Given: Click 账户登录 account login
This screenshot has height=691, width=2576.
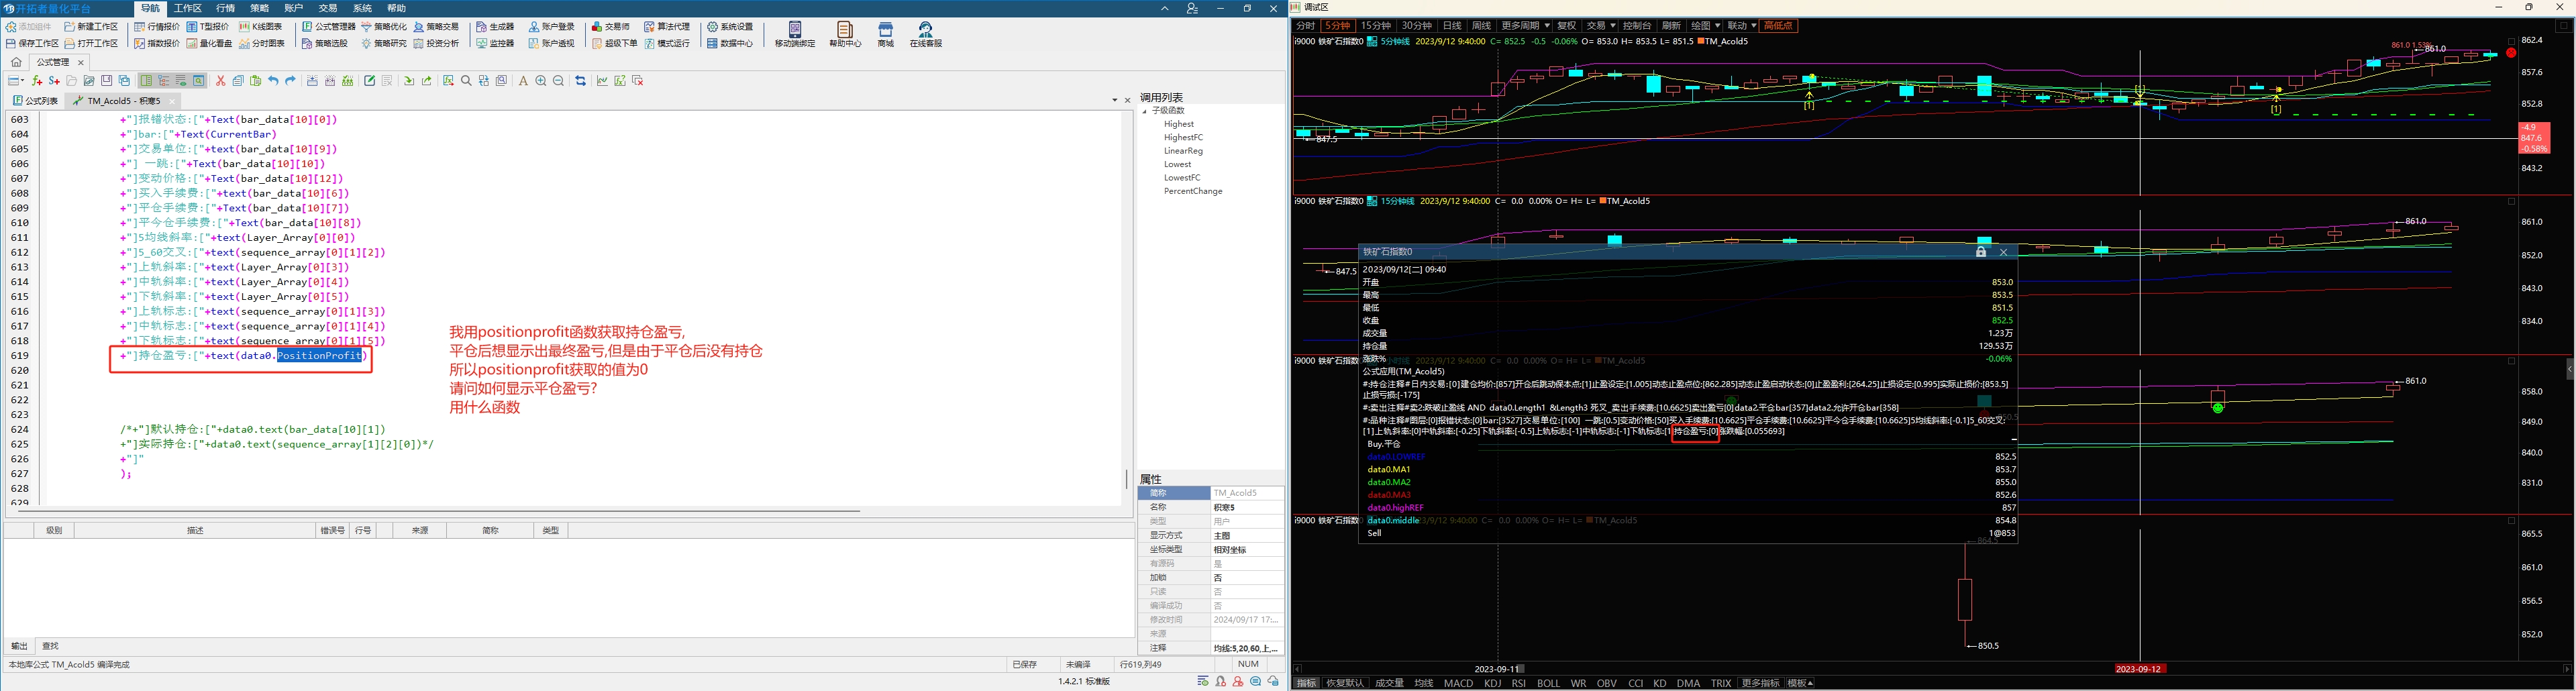Looking at the screenshot, I should 551,27.
